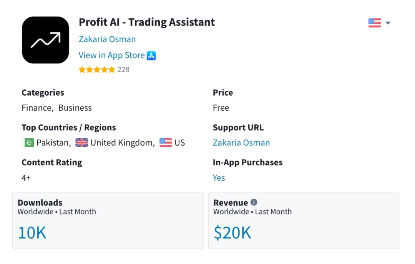Click the five-star rating icons

click(x=97, y=70)
